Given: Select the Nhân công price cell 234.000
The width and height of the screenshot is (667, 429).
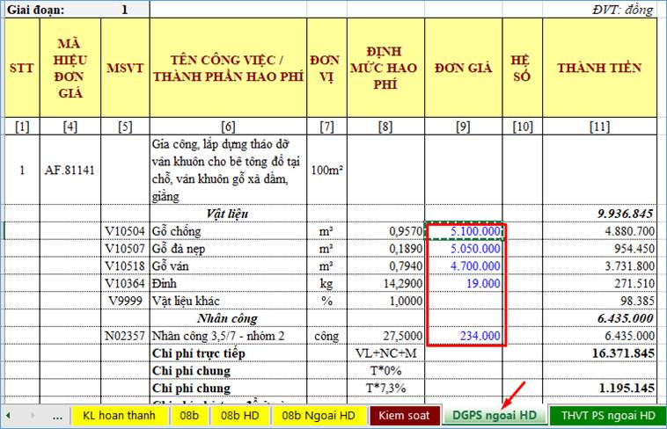Looking at the screenshot, I should [x=465, y=336].
